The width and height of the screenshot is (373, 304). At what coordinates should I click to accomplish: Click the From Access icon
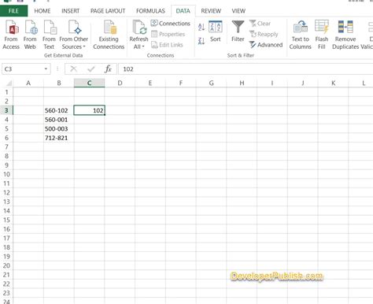pyautogui.click(x=11, y=35)
